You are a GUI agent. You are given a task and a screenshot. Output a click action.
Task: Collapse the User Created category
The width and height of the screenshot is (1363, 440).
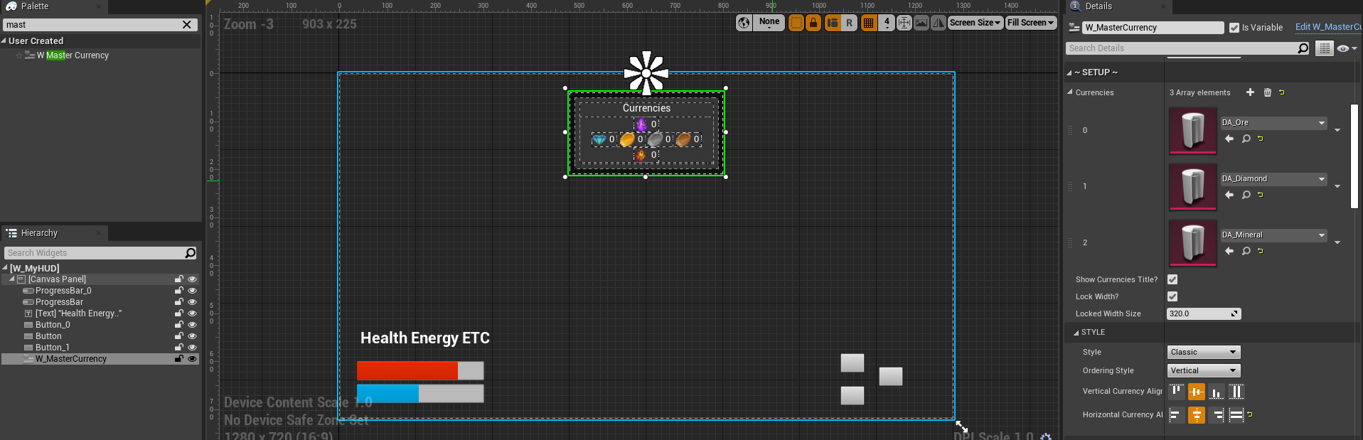click(x=4, y=41)
